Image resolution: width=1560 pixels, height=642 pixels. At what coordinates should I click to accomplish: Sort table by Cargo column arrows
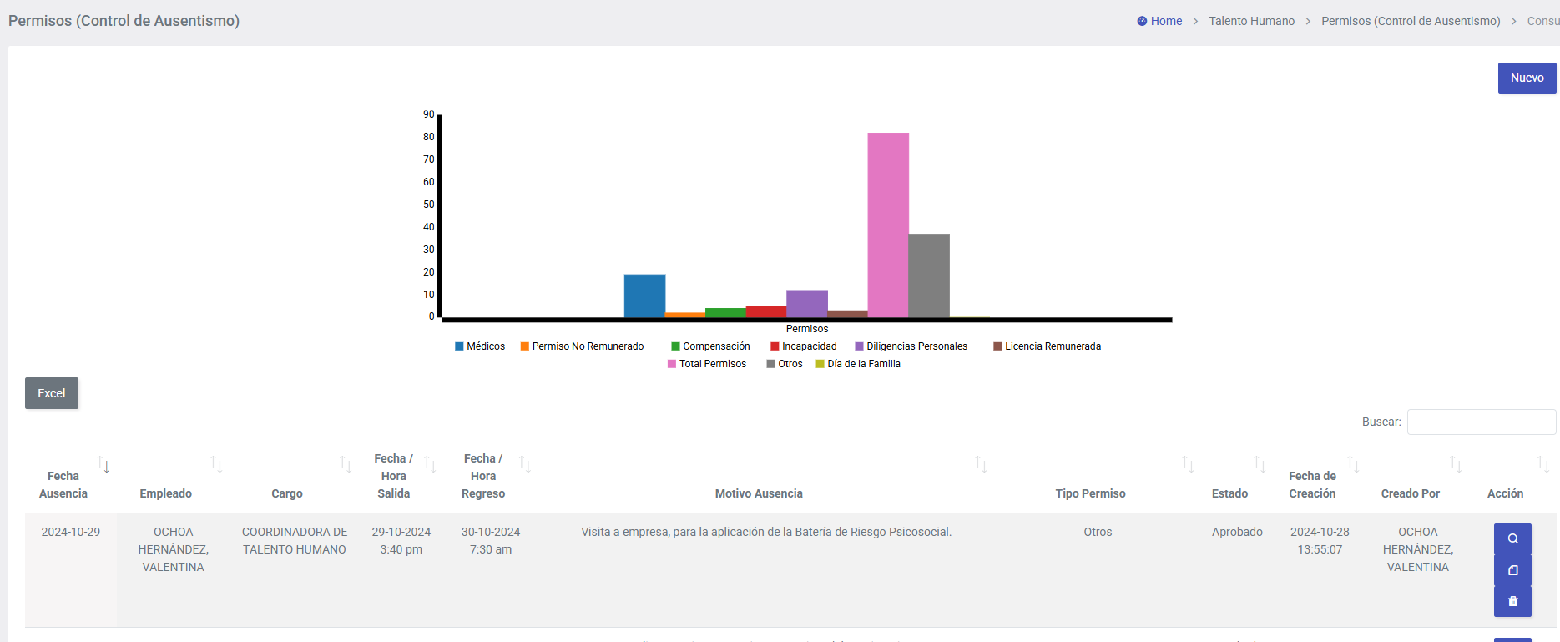point(346,464)
